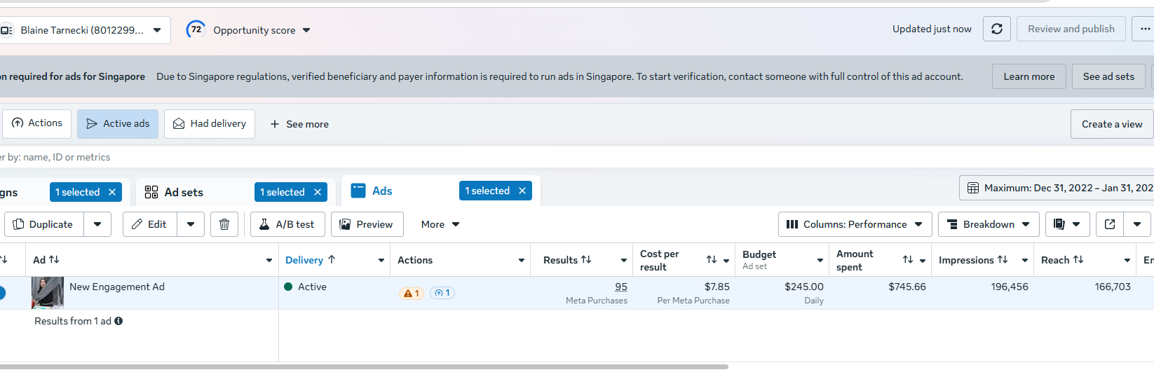Click the Preview button
The image size is (1154, 377).
(x=367, y=224)
